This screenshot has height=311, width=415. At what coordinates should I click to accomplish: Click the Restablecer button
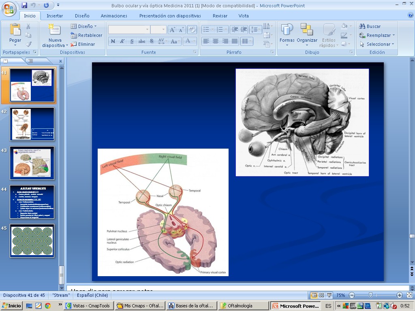click(x=86, y=35)
